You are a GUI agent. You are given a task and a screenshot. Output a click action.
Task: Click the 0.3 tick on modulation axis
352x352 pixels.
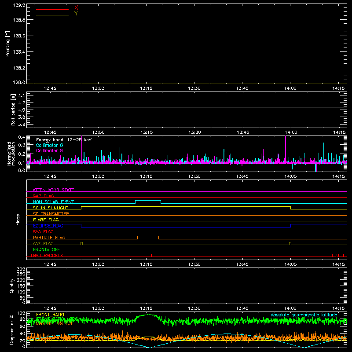coord(22,145)
